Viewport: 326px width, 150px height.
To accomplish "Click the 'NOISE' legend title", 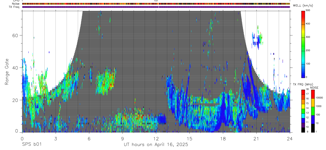I will 315,88.
